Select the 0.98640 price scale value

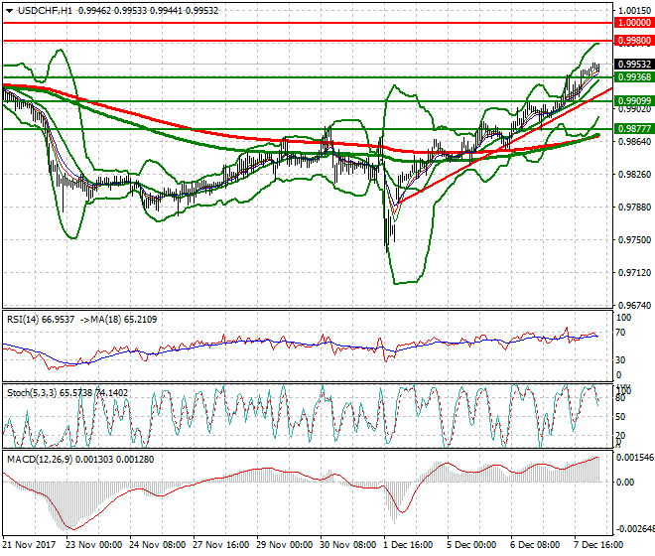(x=634, y=142)
